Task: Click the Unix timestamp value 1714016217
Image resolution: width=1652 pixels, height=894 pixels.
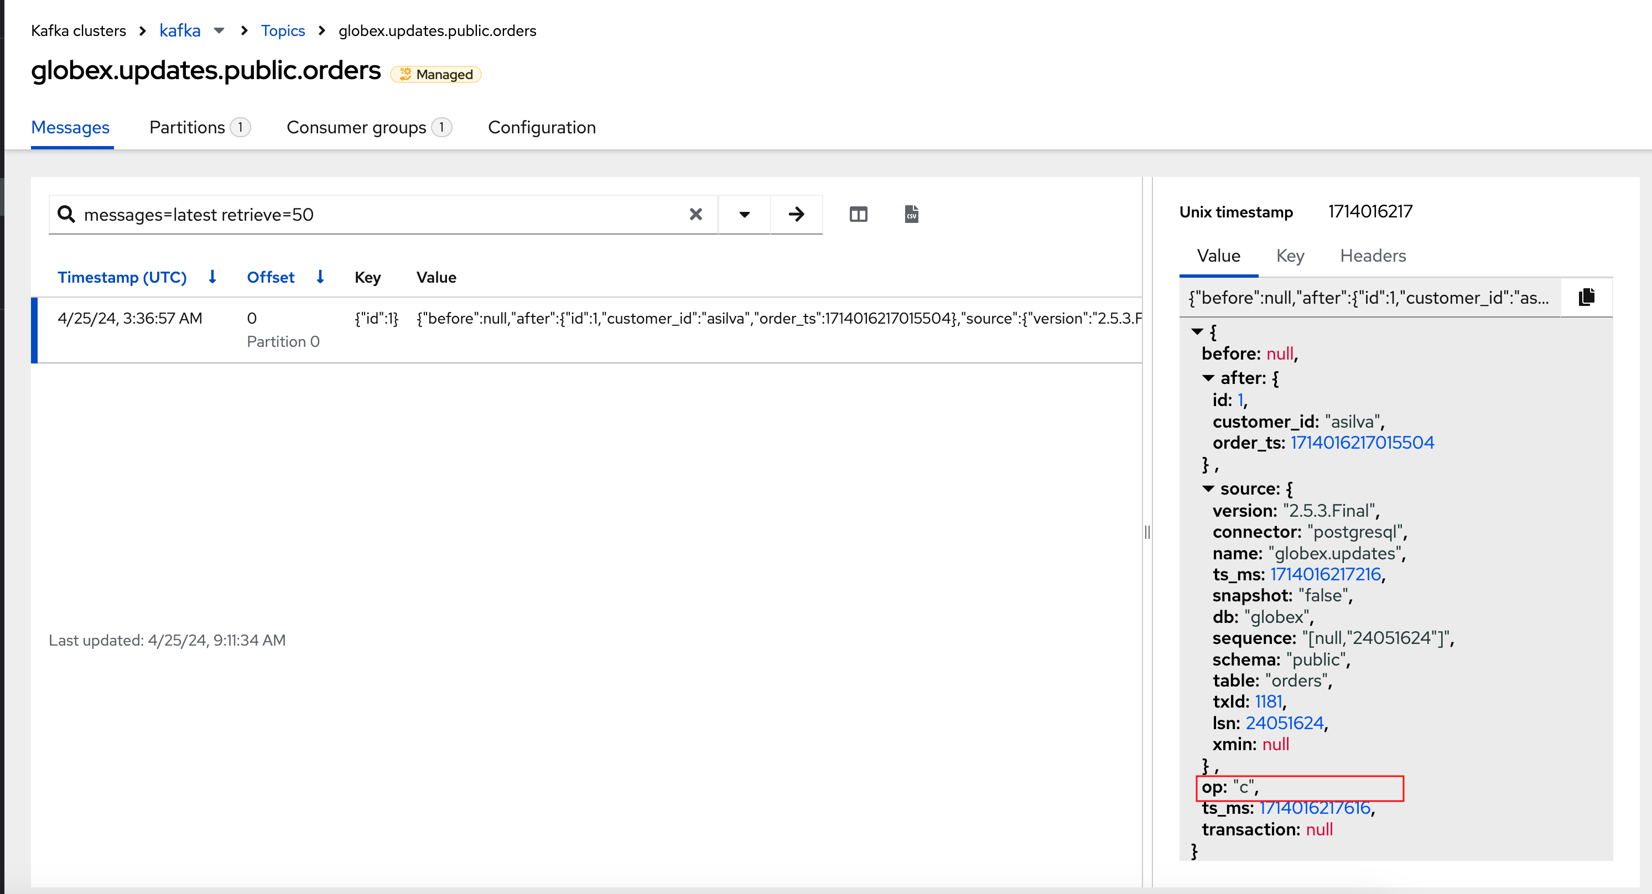Action: (x=1370, y=212)
